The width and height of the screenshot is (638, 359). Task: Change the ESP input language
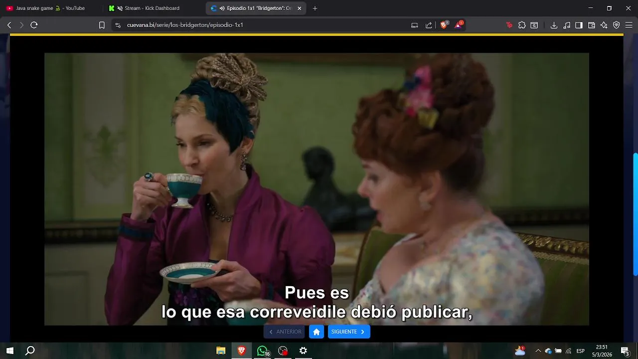tap(580, 351)
